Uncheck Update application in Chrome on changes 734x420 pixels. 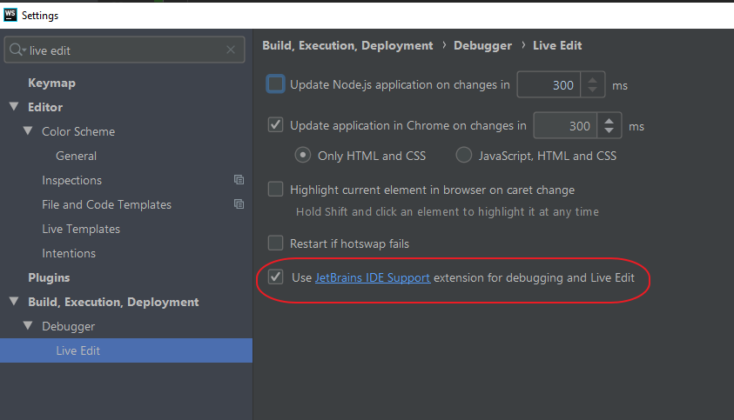276,125
